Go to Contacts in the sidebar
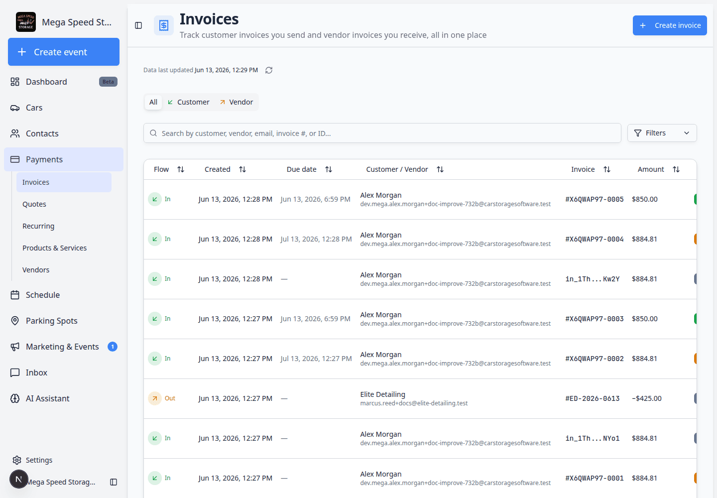717x498 pixels. [64, 133]
